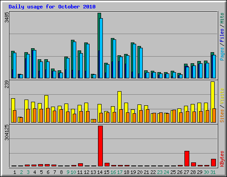Click day 23 on the x-axis
The height and width of the screenshot is (177, 227).
point(160,172)
